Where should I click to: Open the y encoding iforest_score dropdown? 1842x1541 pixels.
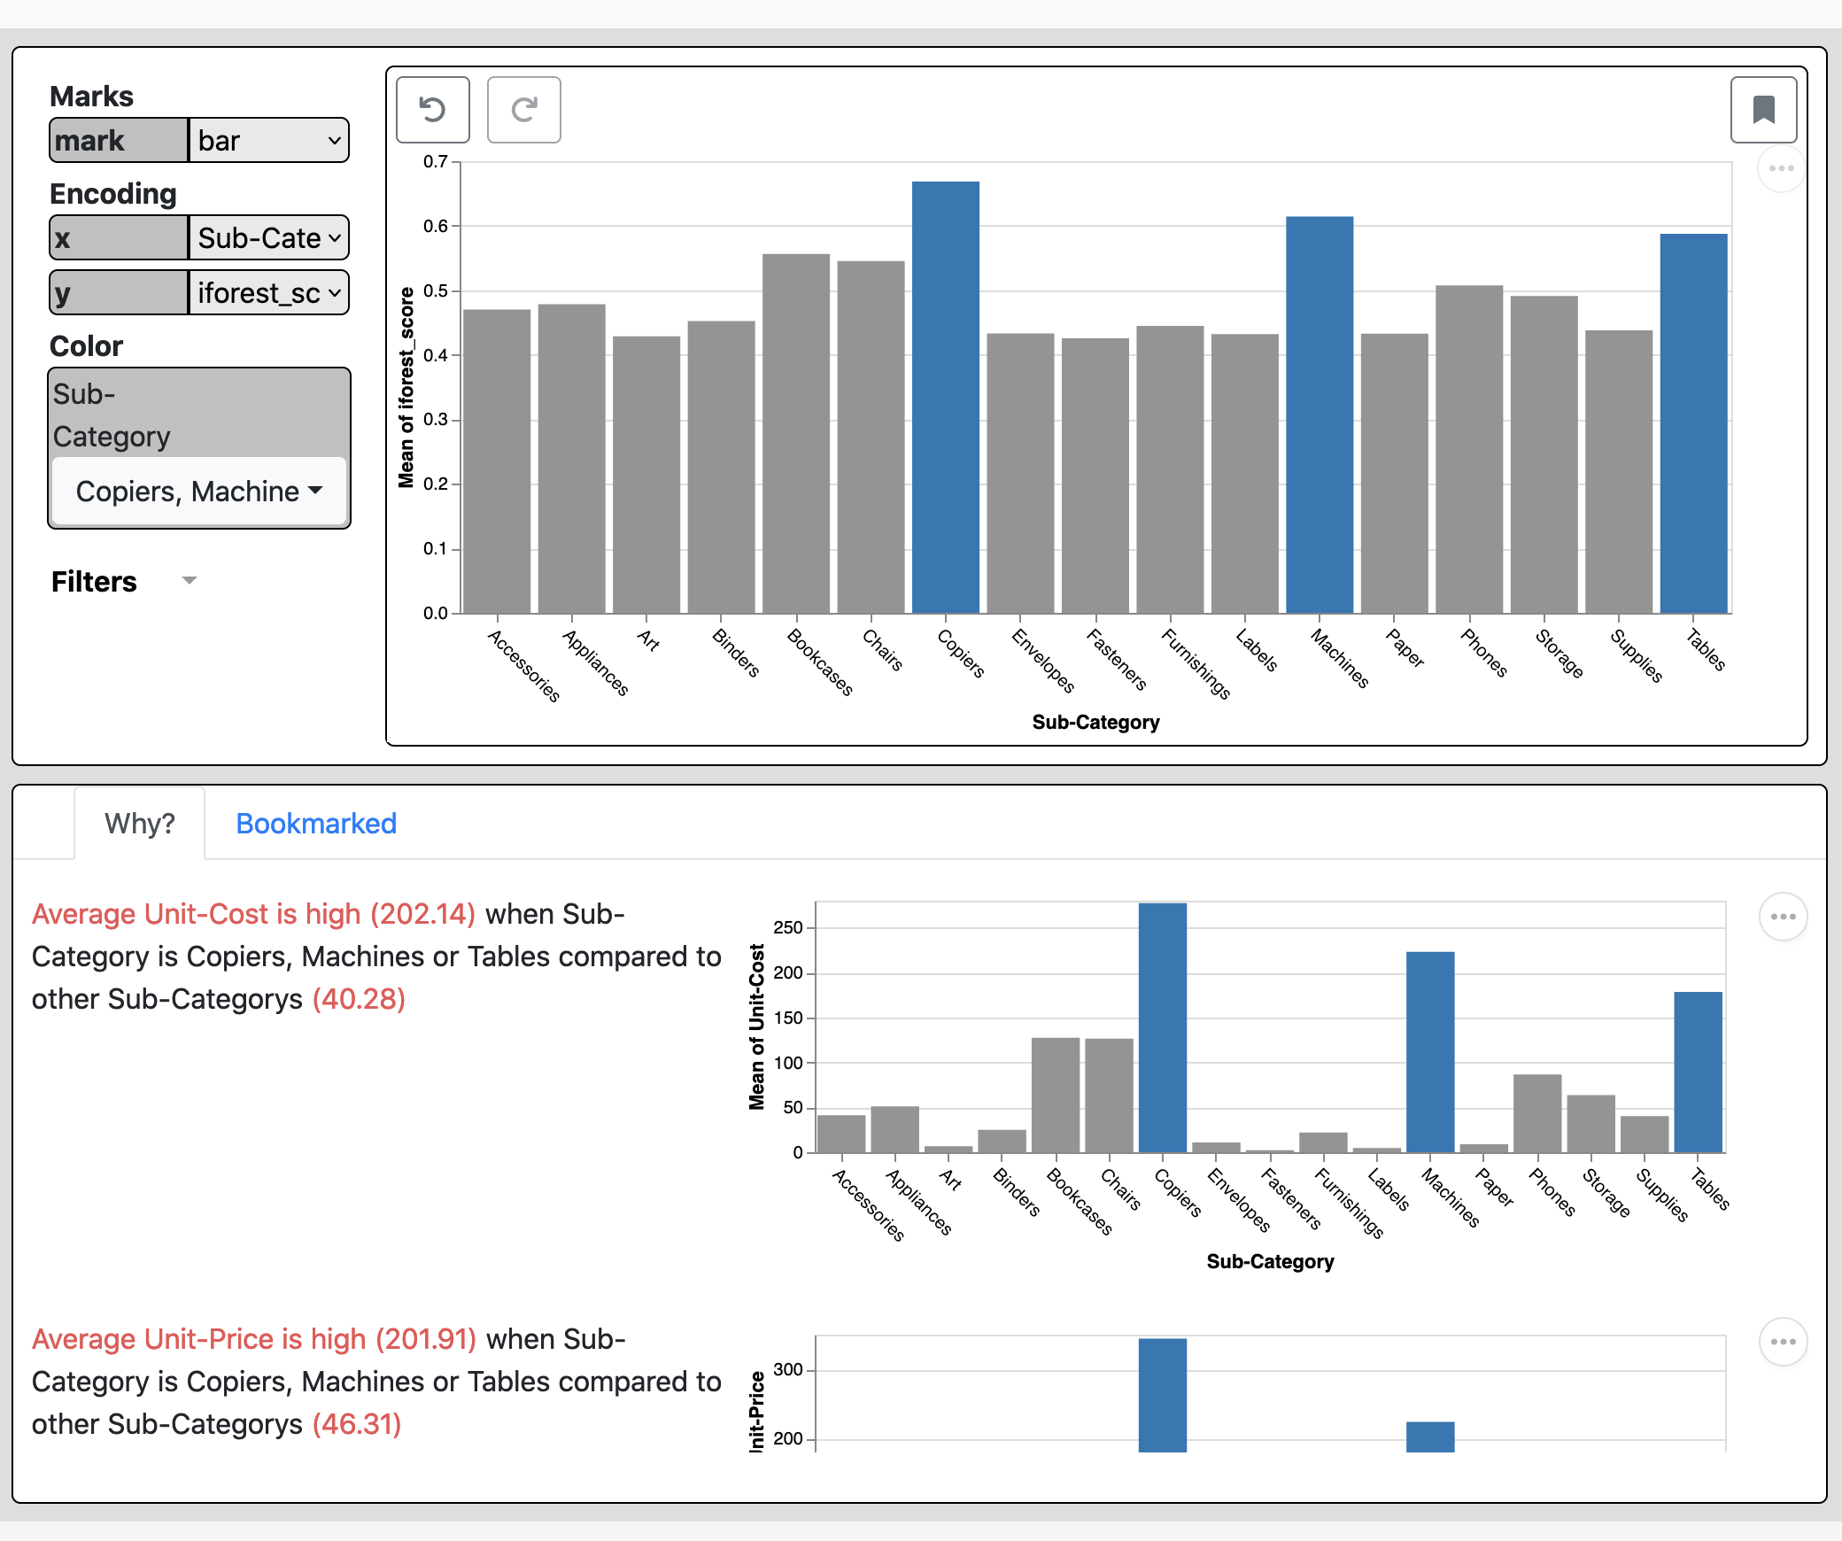coord(268,293)
